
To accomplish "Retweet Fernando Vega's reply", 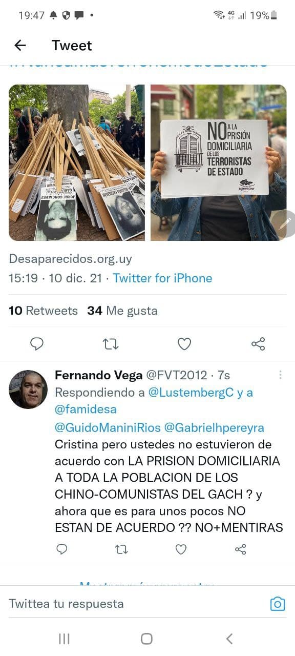I will pos(121,549).
